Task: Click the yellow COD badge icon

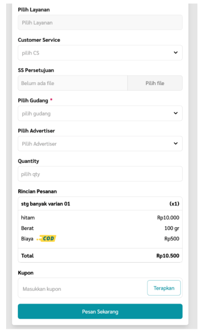Action: (46, 238)
